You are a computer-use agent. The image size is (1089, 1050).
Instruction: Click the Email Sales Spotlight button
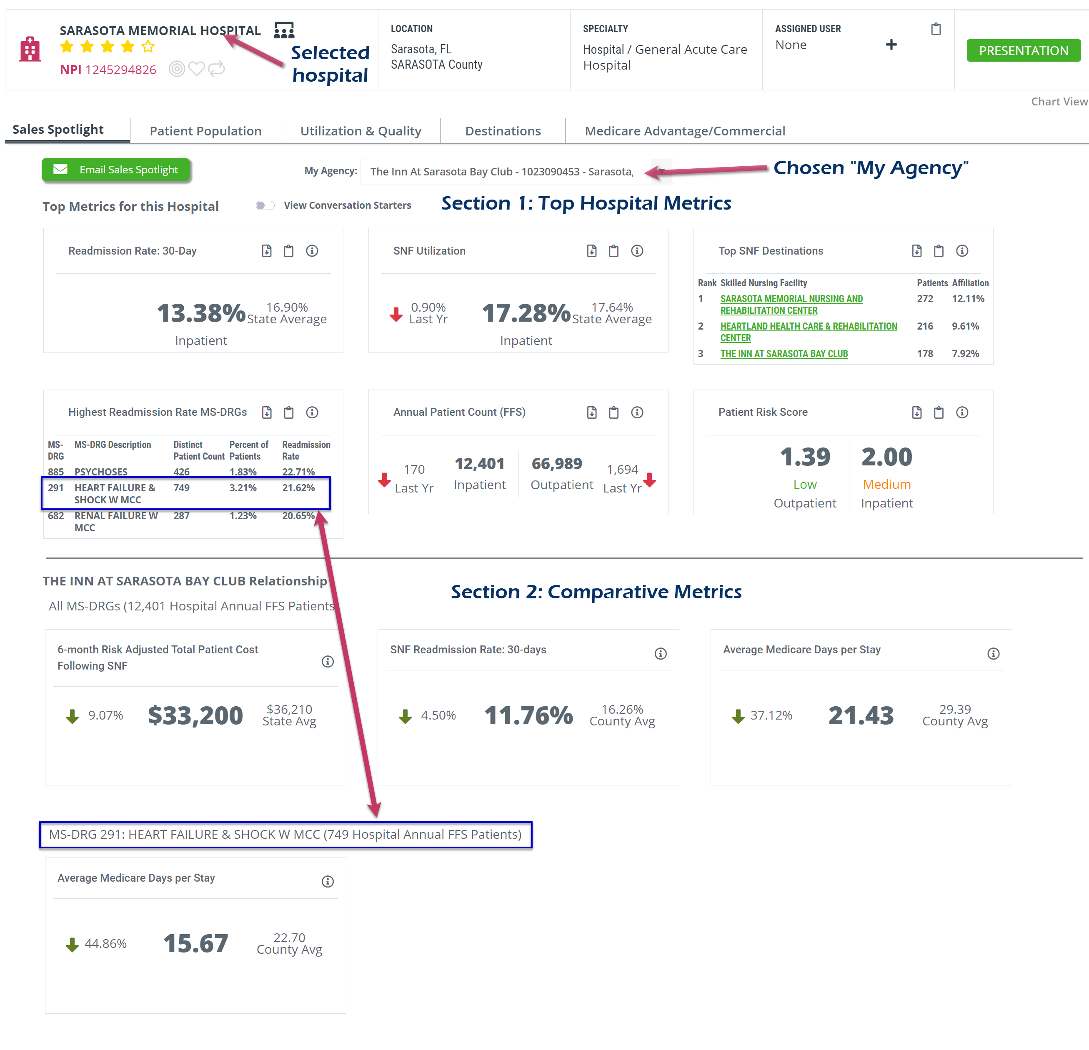tap(116, 170)
